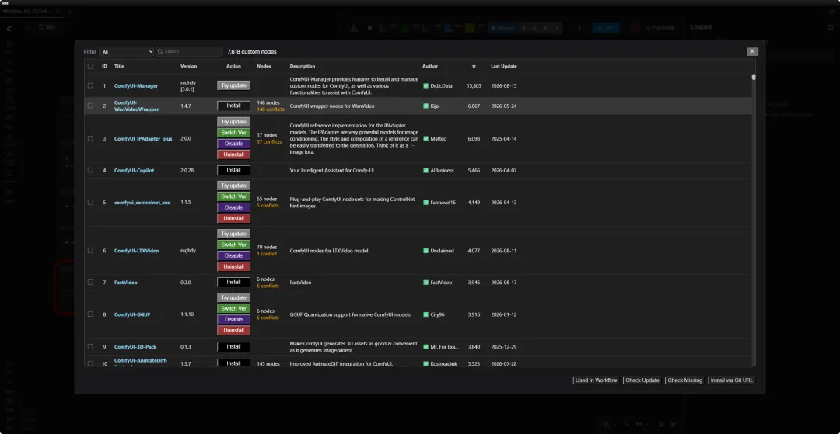Click the '148 conflicts' warning text
The image size is (840, 434).
pyautogui.click(x=271, y=109)
